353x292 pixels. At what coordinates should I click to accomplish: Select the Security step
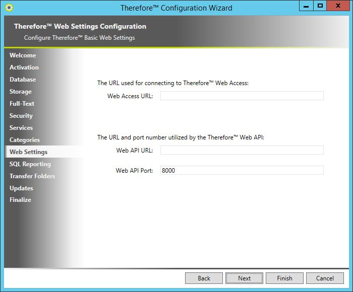[x=21, y=116]
